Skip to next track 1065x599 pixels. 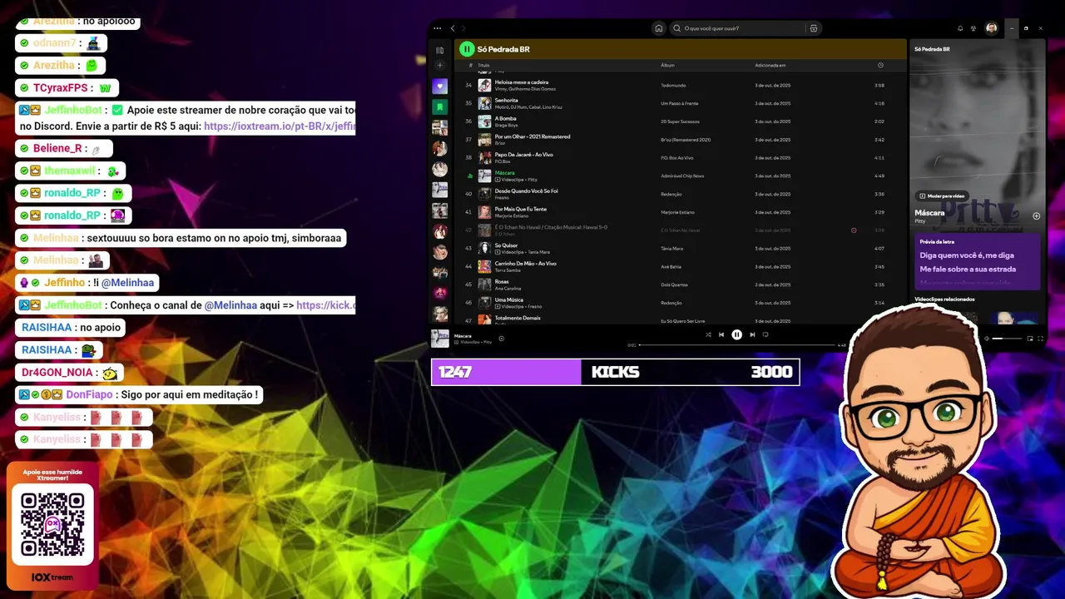pos(752,334)
